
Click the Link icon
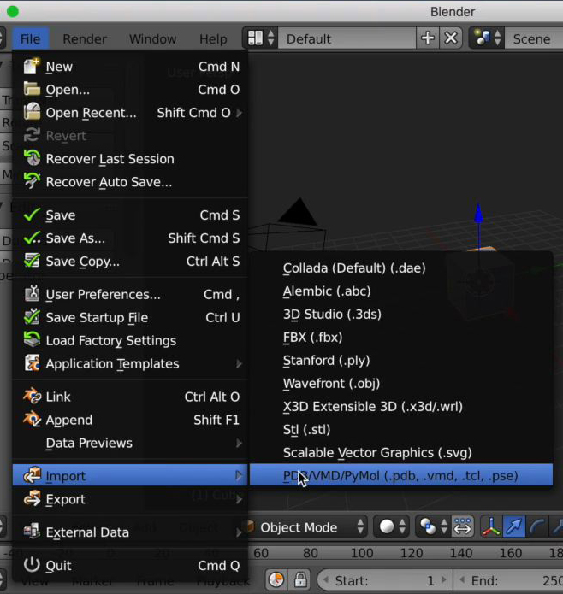click(x=32, y=397)
